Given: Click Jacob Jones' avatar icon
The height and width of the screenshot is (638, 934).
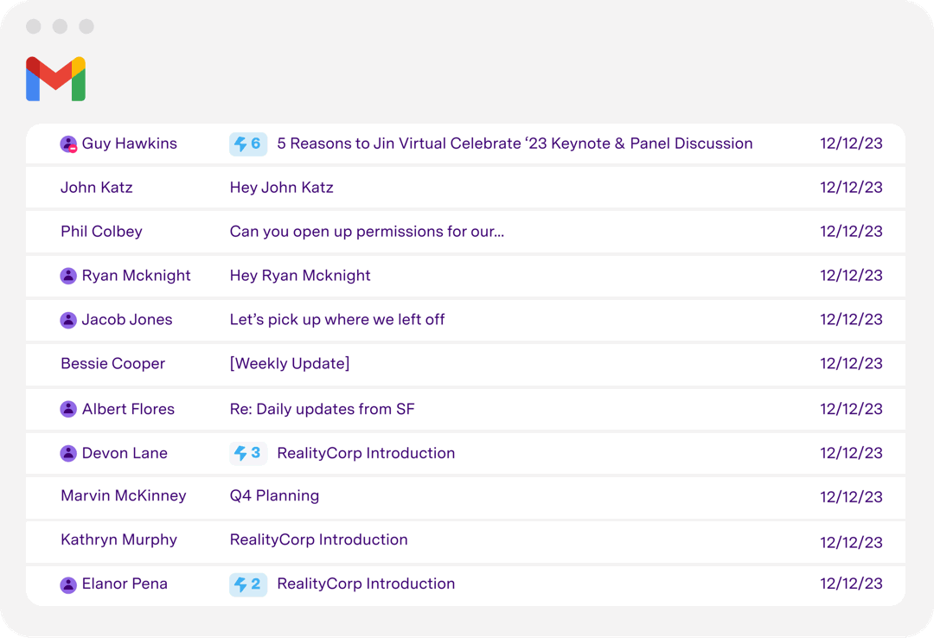Looking at the screenshot, I should tap(68, 319).
